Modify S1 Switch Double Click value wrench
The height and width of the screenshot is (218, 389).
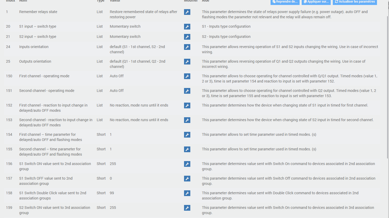pos(187,193)
